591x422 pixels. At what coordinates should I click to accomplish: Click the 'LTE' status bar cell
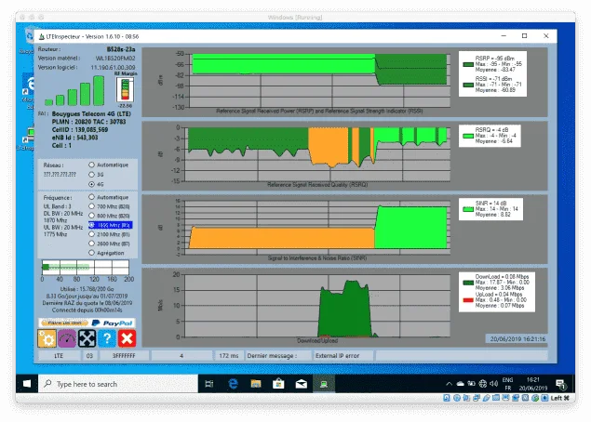[59, 355]
